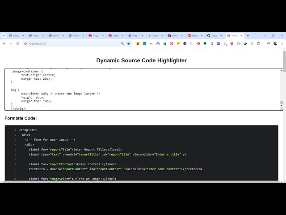The width and height of the screenshot is (286, 215).
Task: Open Chrome's three-dot menu
Action: (282, 43)
